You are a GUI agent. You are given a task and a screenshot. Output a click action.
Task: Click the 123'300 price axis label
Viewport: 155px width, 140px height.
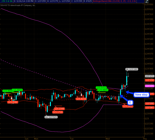(x=149, y=69)
